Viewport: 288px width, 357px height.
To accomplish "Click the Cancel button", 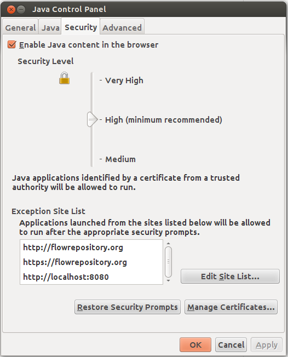I will 231,345.
